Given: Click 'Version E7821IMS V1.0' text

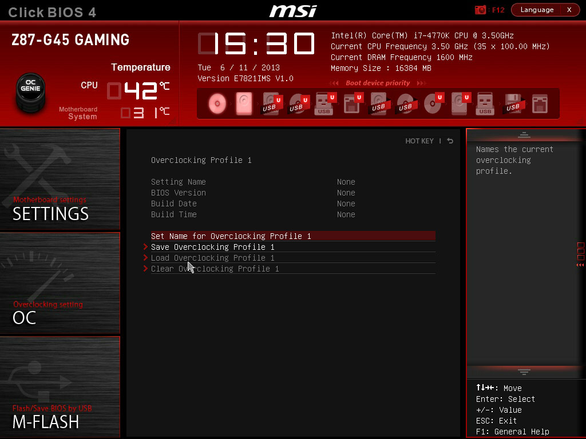Looking at the screenshot, I should 245,78.
